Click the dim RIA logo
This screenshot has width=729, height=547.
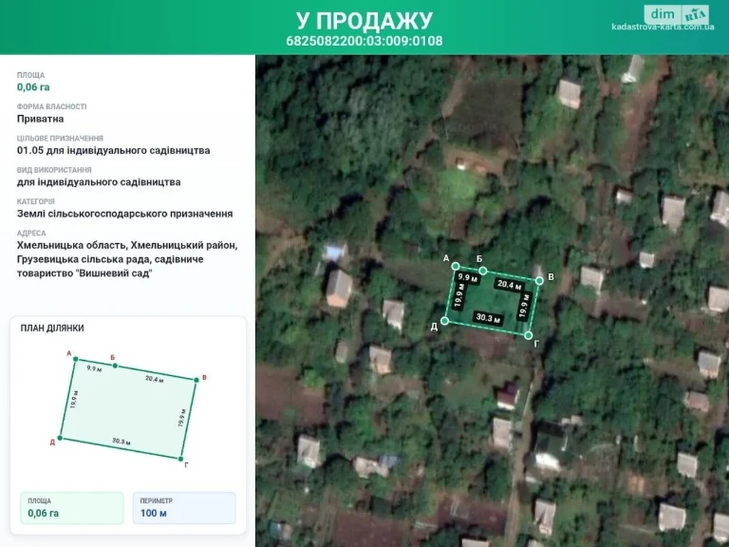[x=676, y=14]
